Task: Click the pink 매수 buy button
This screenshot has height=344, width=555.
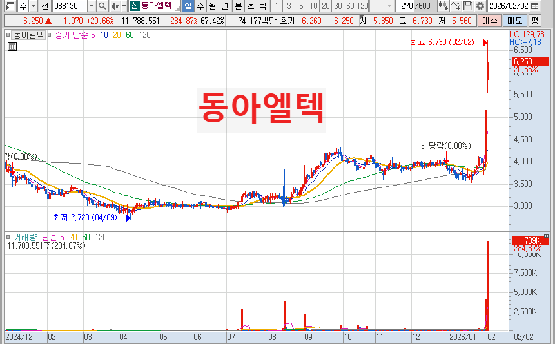Action: click(x=489, y=21)
